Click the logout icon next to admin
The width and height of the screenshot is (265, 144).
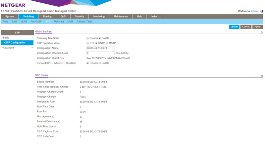(x=261, y=11)
